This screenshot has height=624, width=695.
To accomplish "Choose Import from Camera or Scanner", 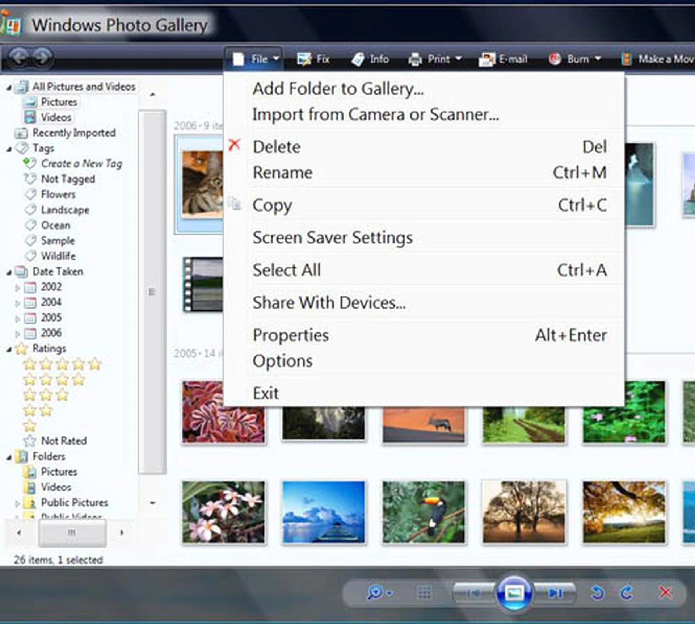I will coord(375,115).
